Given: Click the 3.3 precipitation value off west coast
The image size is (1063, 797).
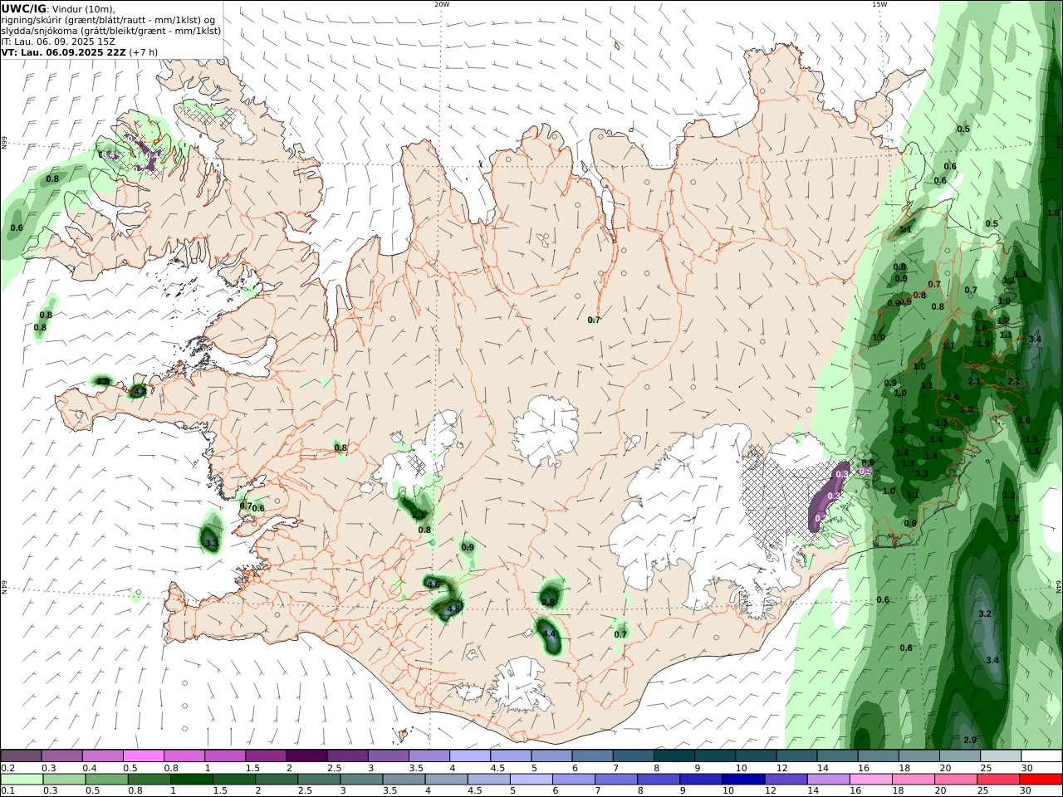Looking at the screenshot, I should pyautogui.click(x=211, y=544).
